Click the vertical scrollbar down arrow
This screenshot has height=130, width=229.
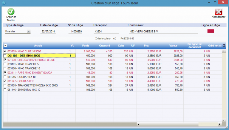pos(224,120)
